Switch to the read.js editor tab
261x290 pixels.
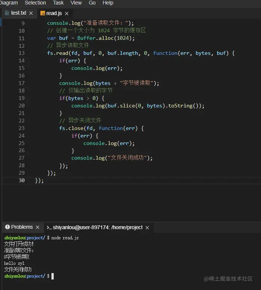click(54, 13)
